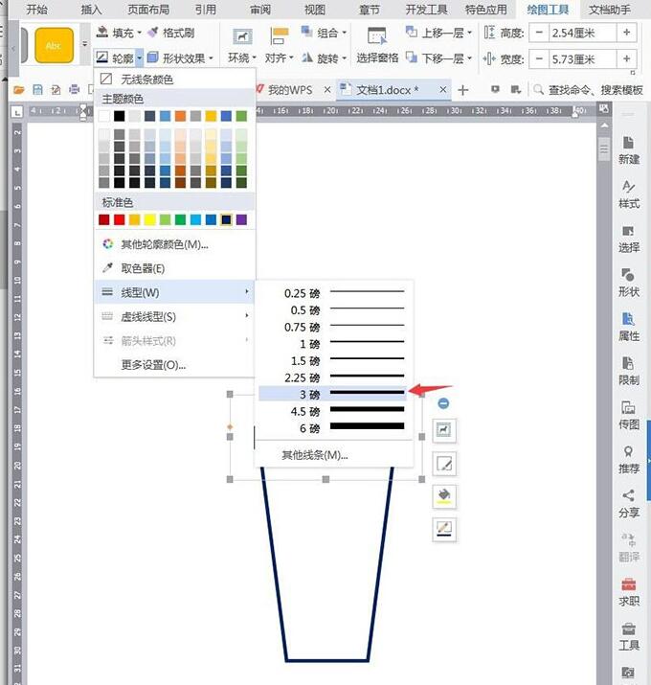Open the Group (组合) dropdown arrow
The image size is (651, 685).
(x=344, y=33)
